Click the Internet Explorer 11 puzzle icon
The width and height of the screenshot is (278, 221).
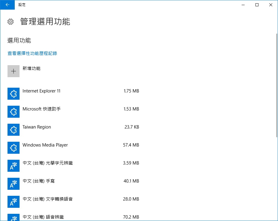(14, 94)
